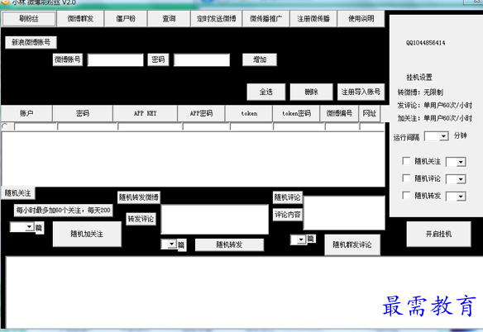This screenshot has width=483, height=332.
Task: Focus the 微博账号 input field
Action: point(115,60)
